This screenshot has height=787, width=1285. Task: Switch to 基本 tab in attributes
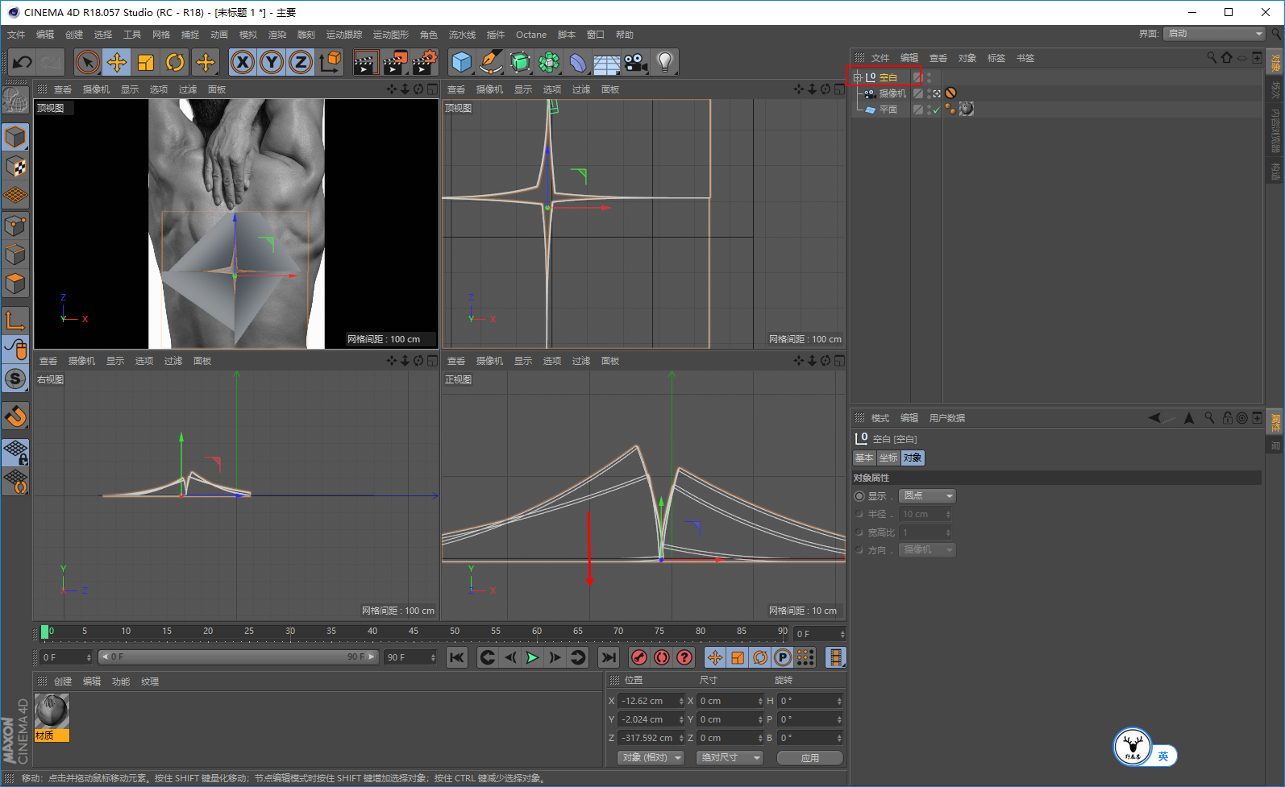[x=864, y=458]
